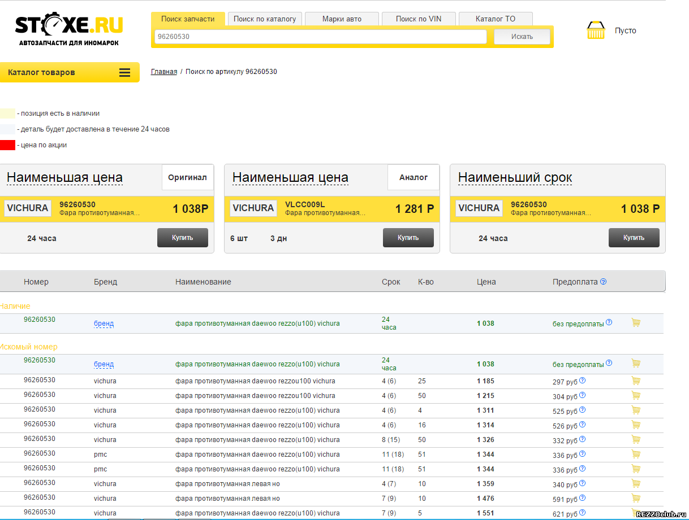Click the VLCC009L part number
This screenshot has width=689, height=520.
(305, 204)
